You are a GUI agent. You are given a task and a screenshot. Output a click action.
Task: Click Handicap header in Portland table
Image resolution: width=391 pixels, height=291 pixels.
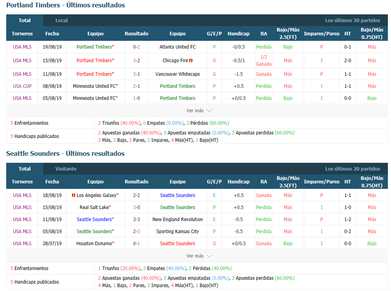click(x=239, y=33)
